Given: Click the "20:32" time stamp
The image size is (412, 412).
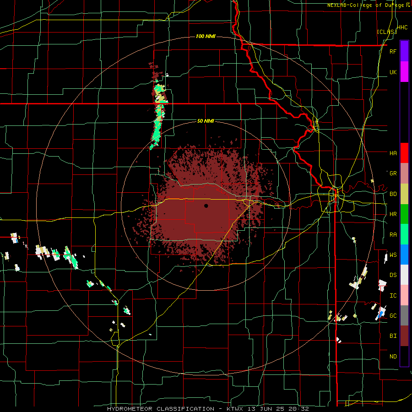Looking at the screenshot, I should (x=298, y=409).
